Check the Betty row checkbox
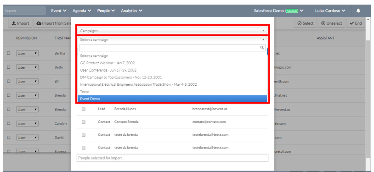Viewport: 374px width, 172px height. pyautogui.click(x=9, y=67)
